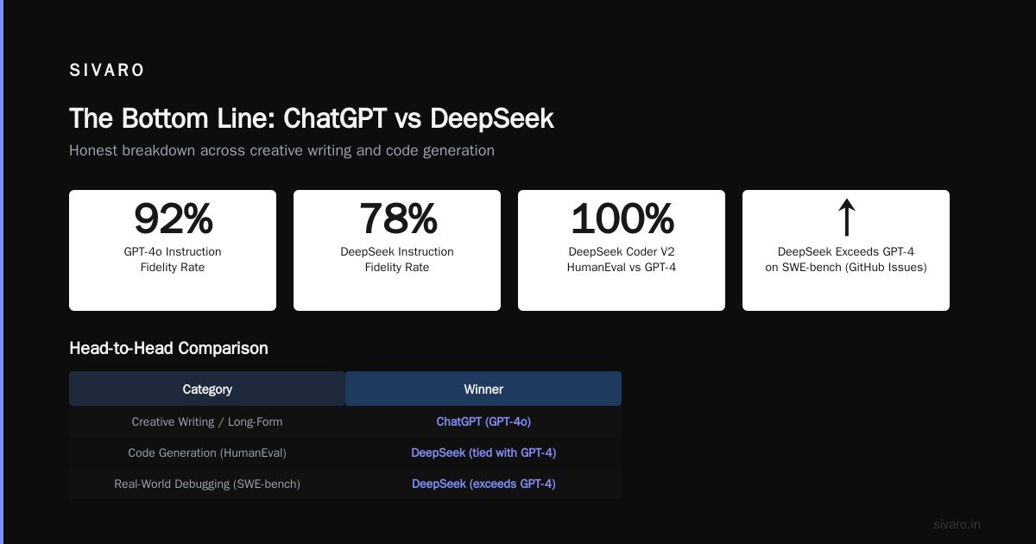Select Code Generation (HumanEval) row
Viewport: 1036px width, 544px height.
(x=345, y=452)
